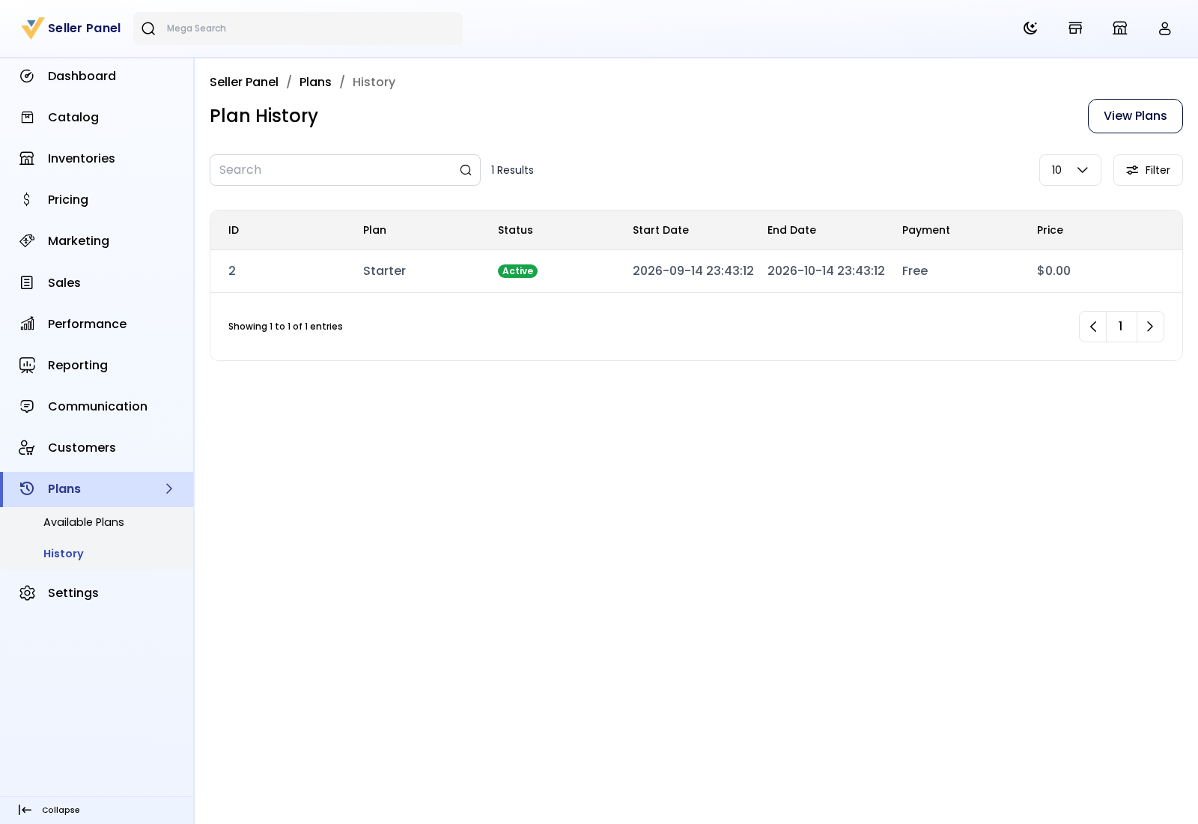Open the Dashboard menu item
The height and width of the screenshot is (824, 1198).
(x=97, y=76)
